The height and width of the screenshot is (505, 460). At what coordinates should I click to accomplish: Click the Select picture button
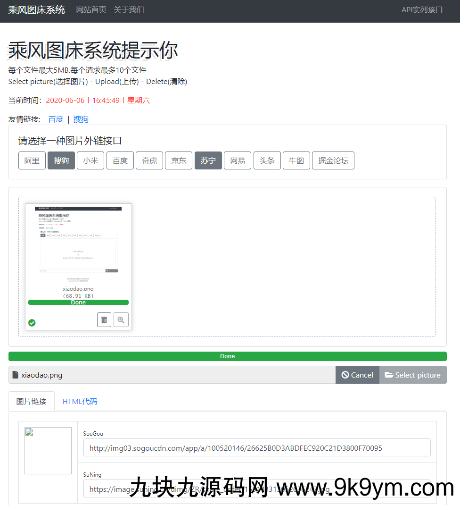[413, 375]
